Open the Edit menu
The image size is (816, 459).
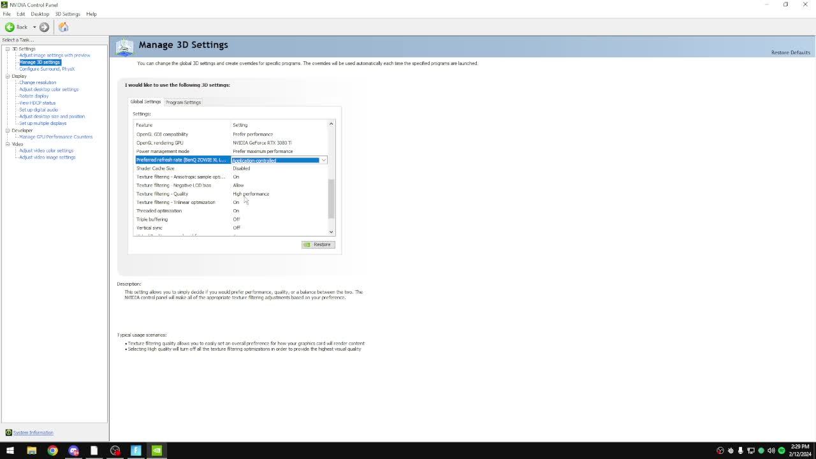21,14
